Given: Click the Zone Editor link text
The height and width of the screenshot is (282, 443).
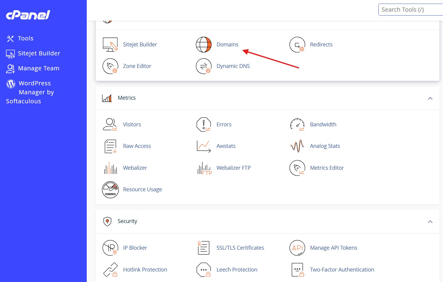Looking at the screenshot, I should 137,66.
